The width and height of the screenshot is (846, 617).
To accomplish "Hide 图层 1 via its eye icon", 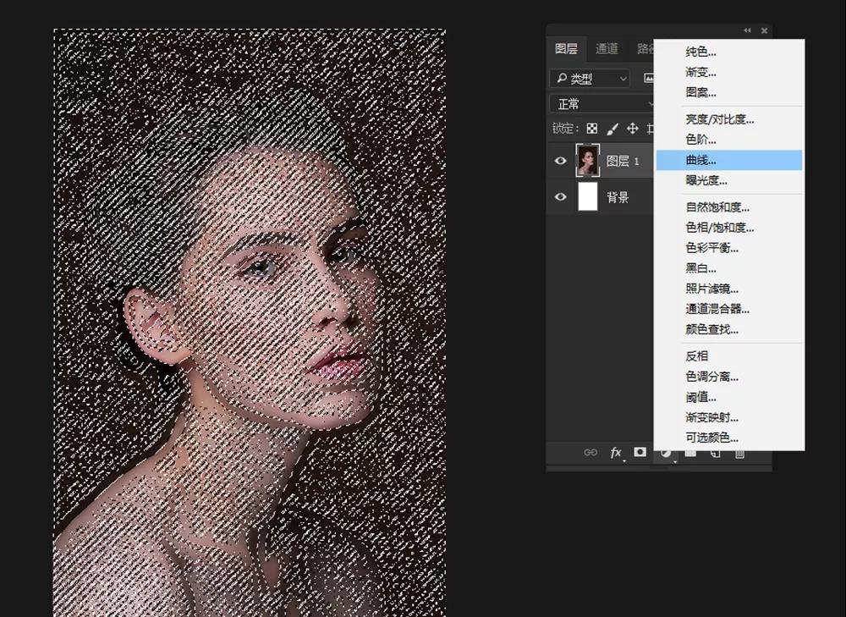I will click(x=561, y=160).
